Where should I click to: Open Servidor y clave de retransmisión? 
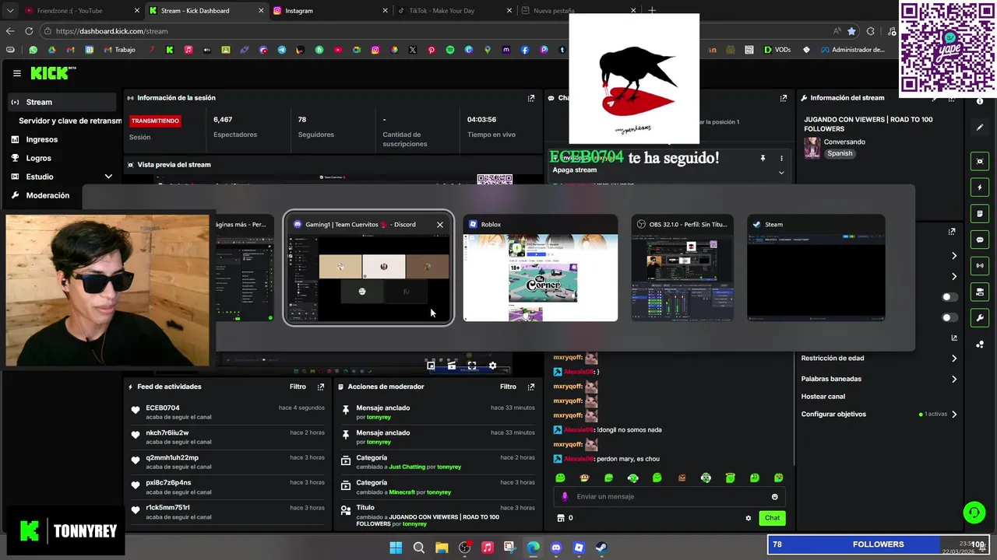pyautogui.click(x=70, y=121)
